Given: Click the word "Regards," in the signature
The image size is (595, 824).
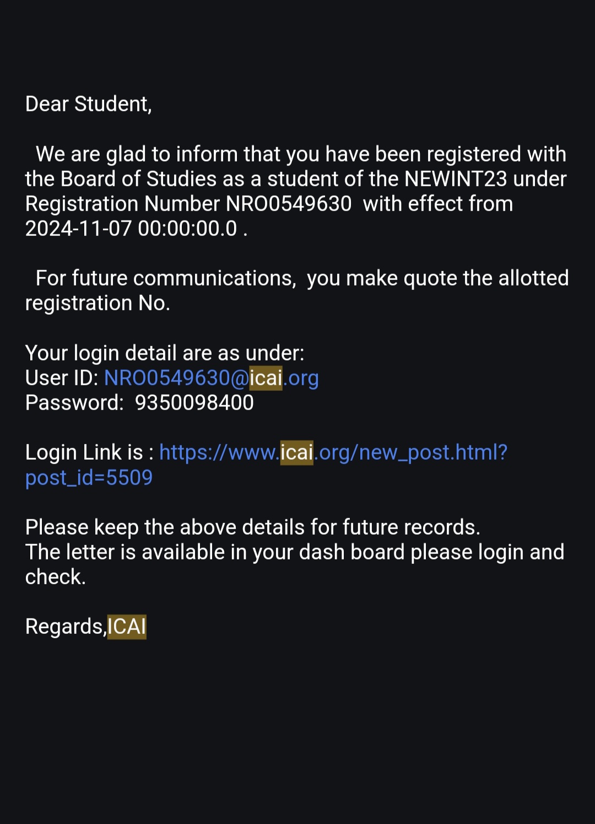Looking at the screenshot, I should (x=66, y=627).
